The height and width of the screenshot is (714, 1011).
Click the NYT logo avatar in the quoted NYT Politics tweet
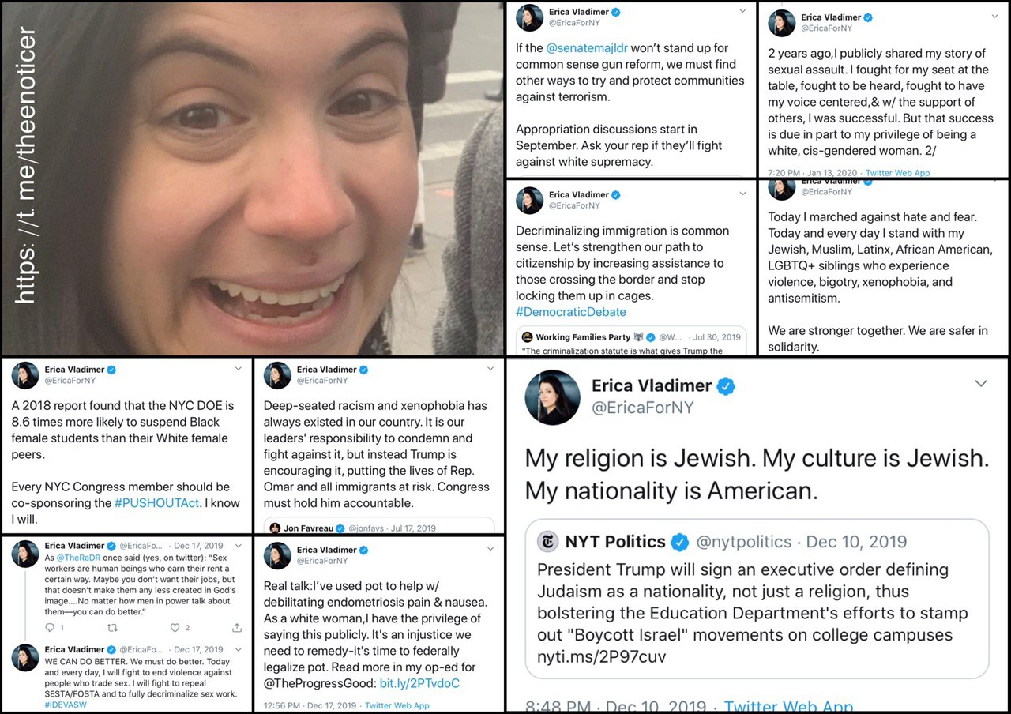click(x=547, y=542)
